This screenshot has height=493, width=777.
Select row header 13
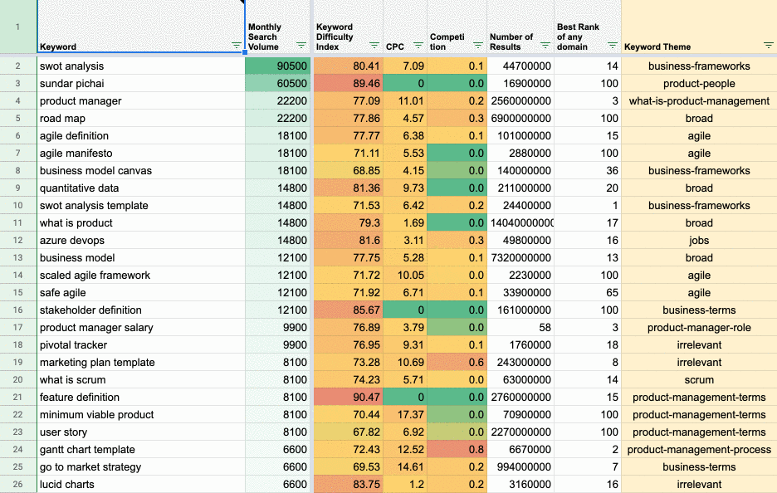pyautogui.click(x=17, y=257)
